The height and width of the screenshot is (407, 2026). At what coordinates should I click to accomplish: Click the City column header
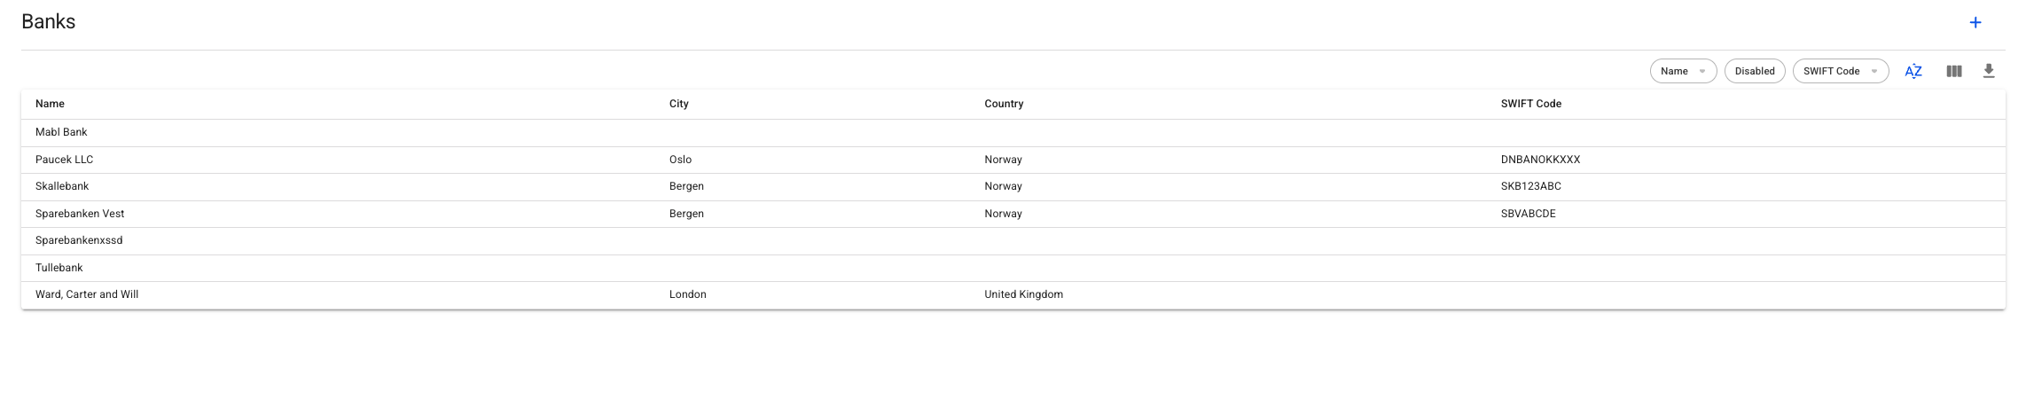point(679,105)
